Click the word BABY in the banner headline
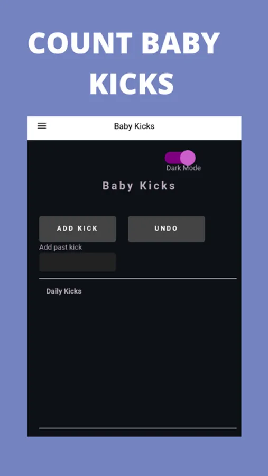Image resolution: width=268 pixels, height=476 pixels. (180, 43)
